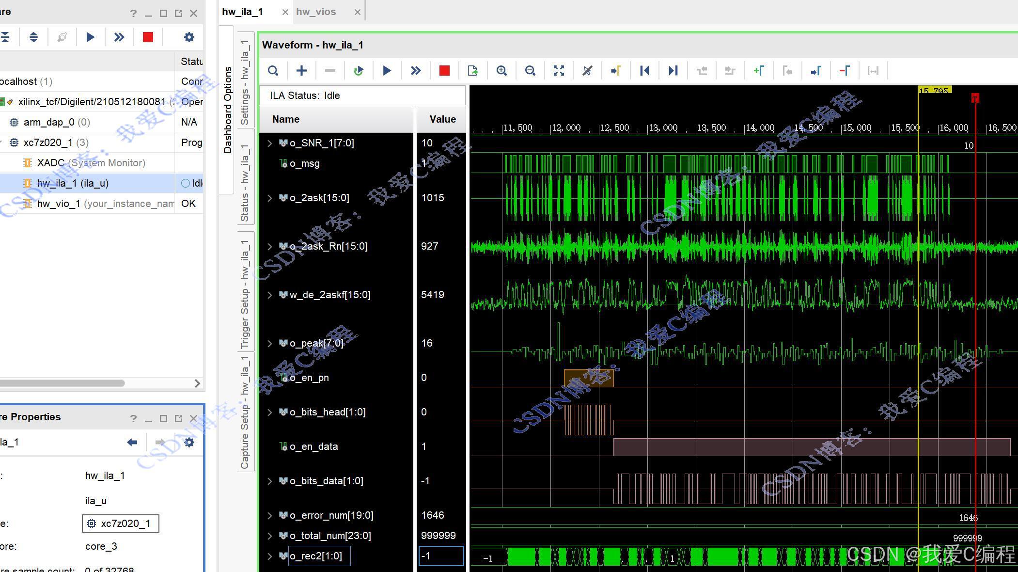
Task: Click the export ILA data icon
Action: pyautogui.click(x=473, y=71)
